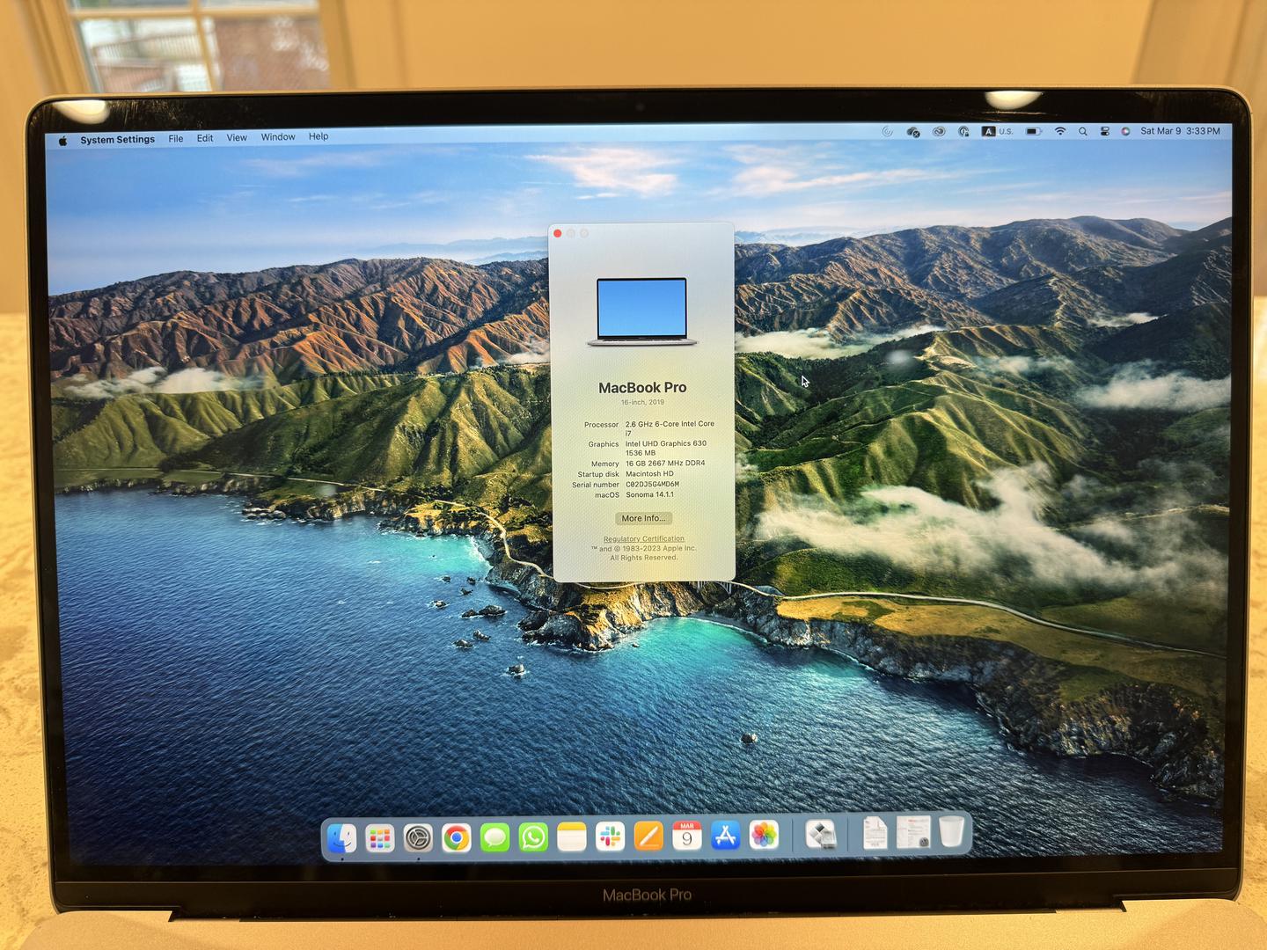
Task: Open Control Center in menu bar
Action: 1104,131
